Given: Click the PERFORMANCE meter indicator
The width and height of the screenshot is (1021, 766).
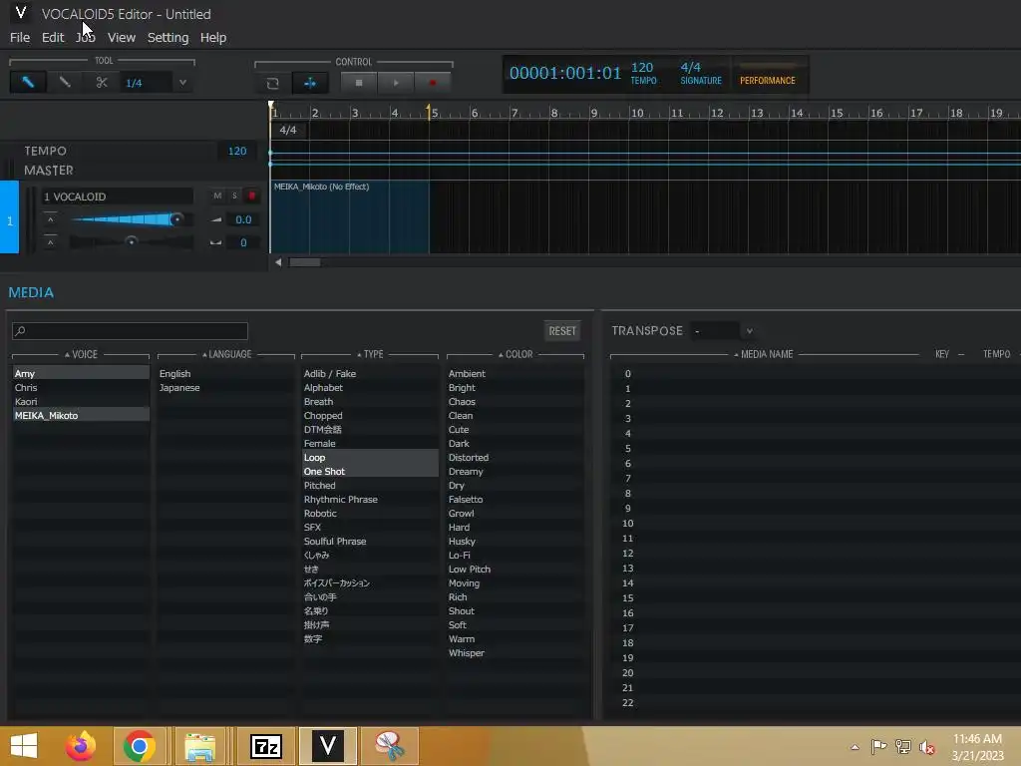Looking at the screenshot, I should 767,74.
